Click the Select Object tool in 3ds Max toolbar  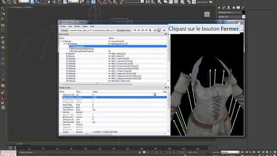tap(32, 2)
